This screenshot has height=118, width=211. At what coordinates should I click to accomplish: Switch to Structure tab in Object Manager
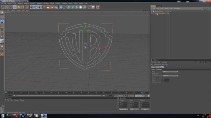159,6
